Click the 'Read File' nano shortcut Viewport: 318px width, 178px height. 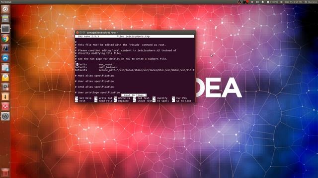[103, 101]
